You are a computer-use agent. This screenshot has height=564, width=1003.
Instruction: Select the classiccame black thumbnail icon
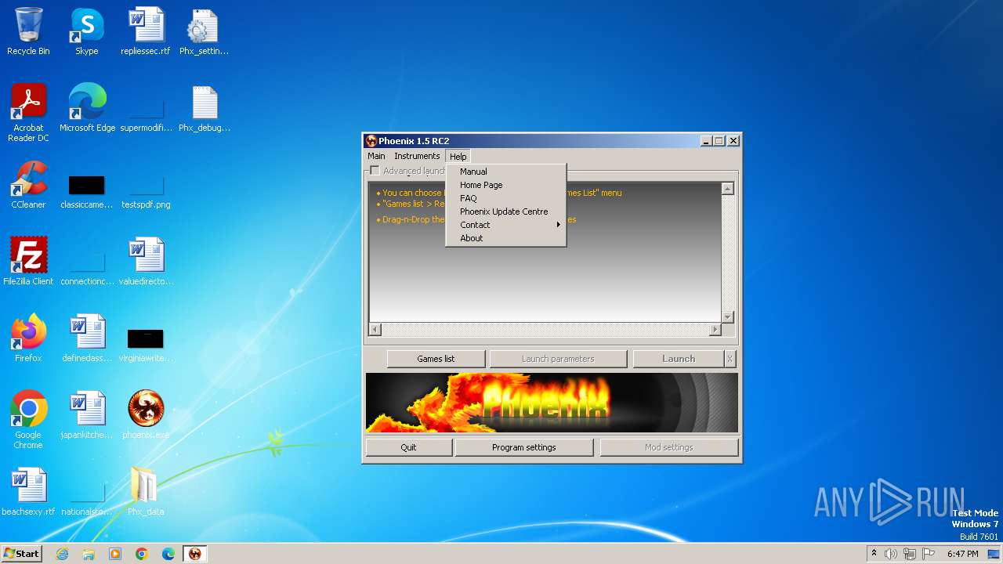(87, 191)
